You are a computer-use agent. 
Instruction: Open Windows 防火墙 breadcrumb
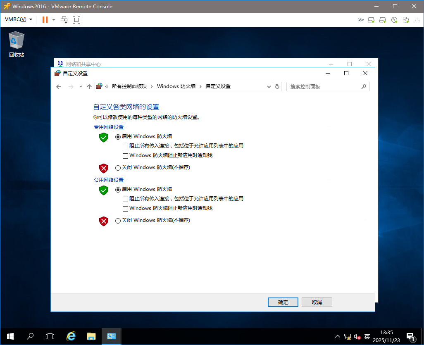point(176,86)
